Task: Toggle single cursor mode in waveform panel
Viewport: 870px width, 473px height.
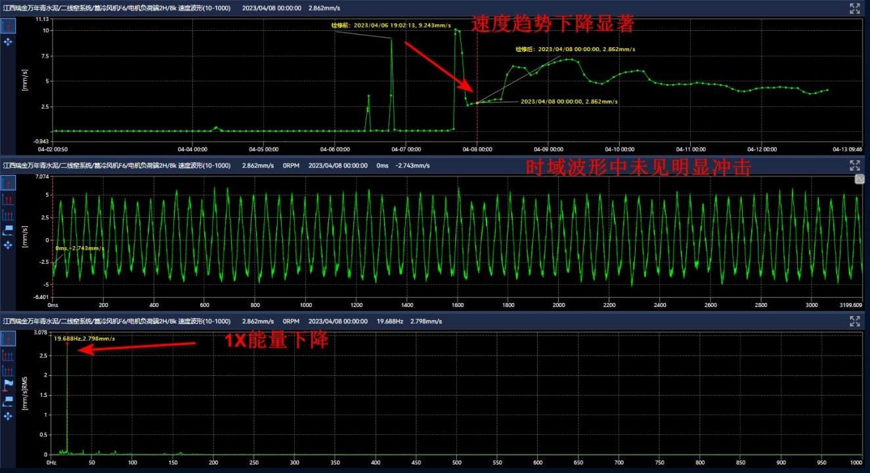Action: [x=9, y=182]
